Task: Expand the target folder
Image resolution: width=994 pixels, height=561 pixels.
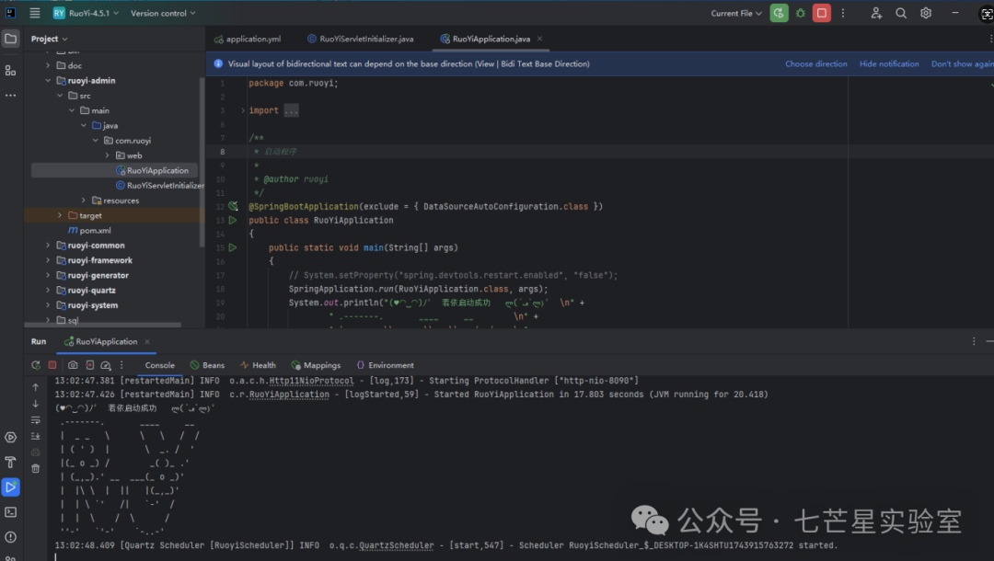Action: click(x=60, y=215)
